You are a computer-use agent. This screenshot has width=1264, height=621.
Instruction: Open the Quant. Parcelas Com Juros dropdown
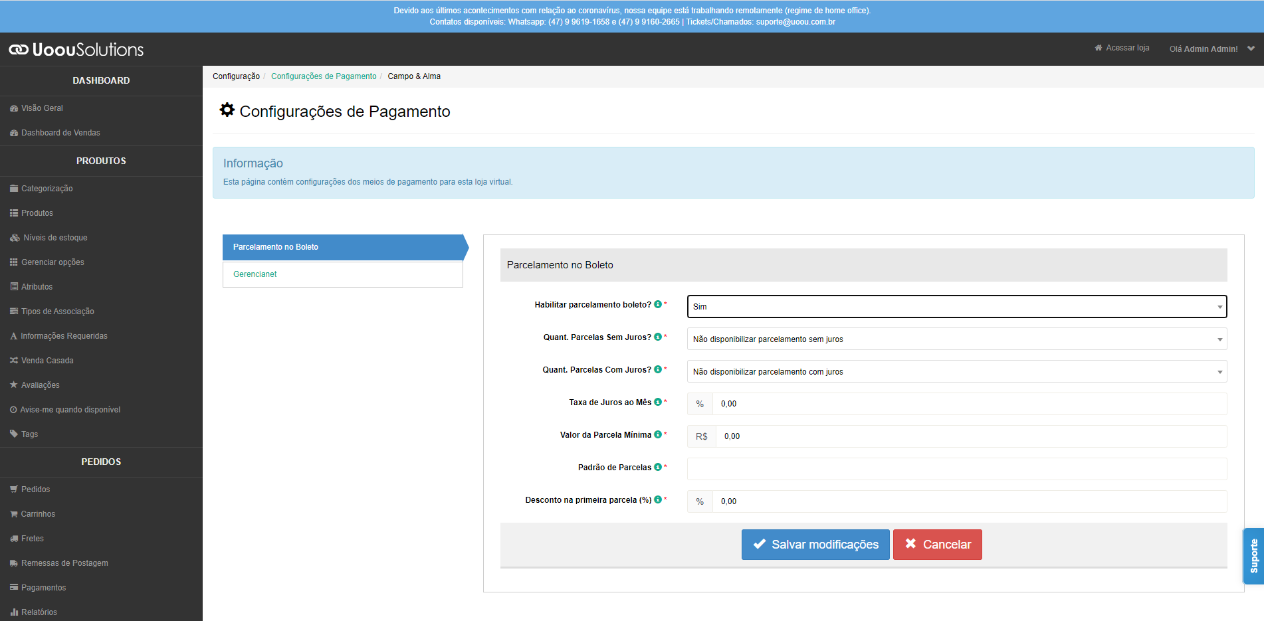point(957,372)
